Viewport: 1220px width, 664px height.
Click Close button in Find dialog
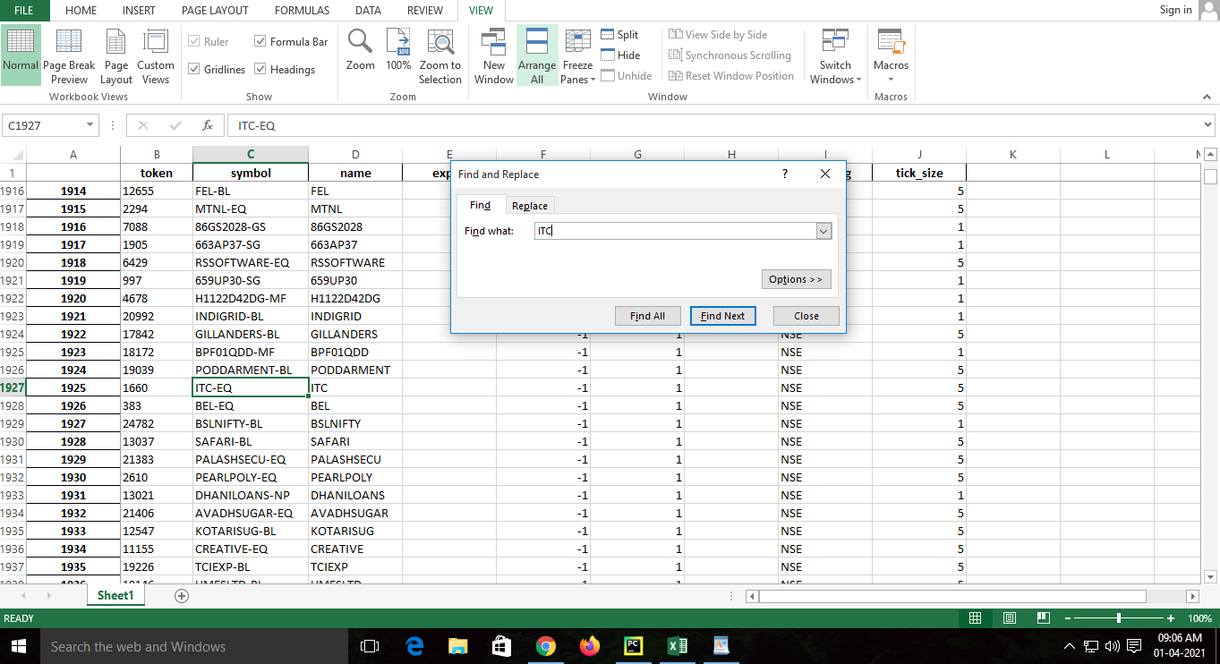click(806, 316)
